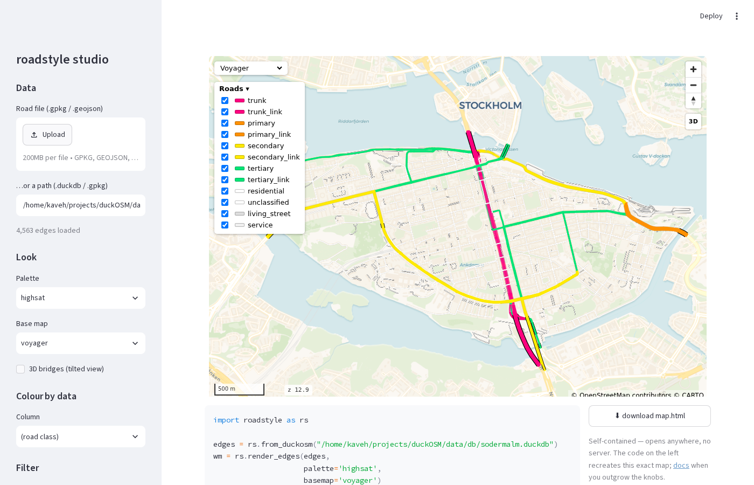
Task: Click the duckdb file path field
Action: 81,205
